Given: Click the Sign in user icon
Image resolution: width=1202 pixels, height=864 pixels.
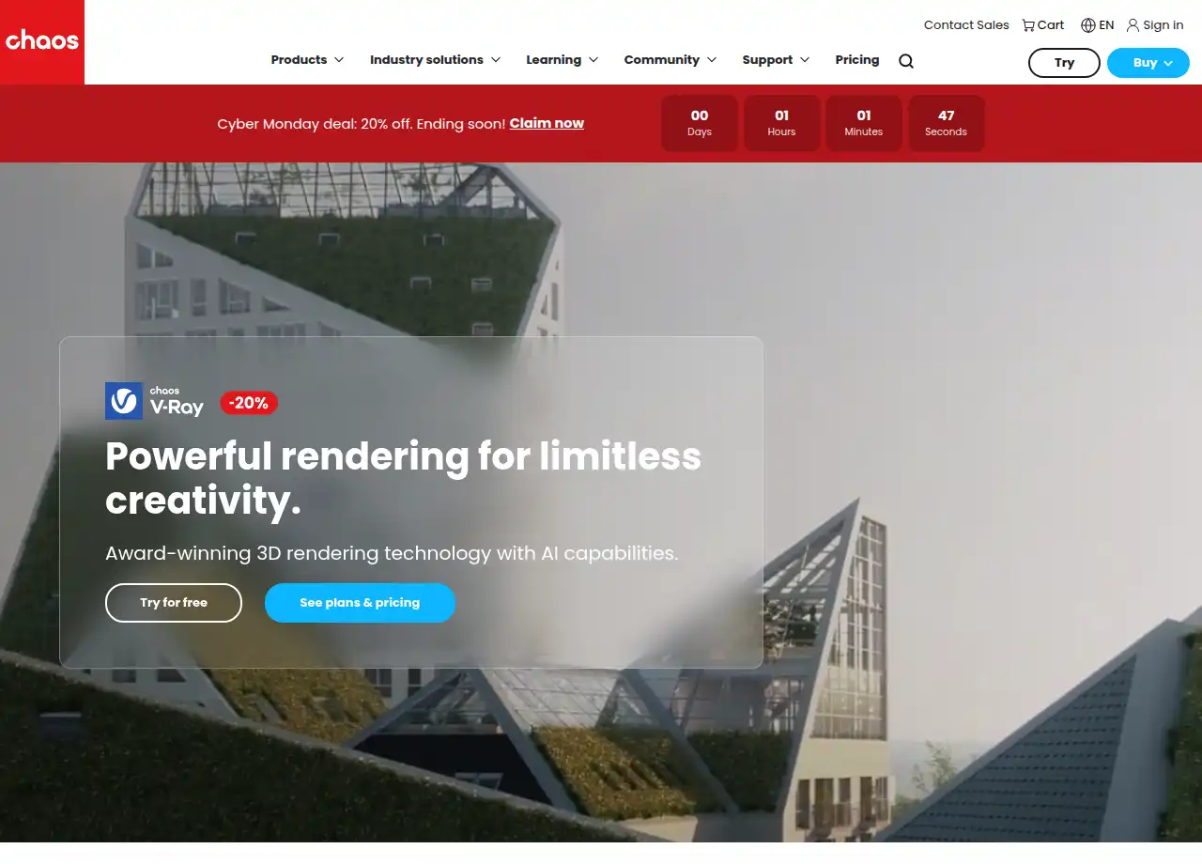Looking at the screenshot, I should tap(1133, 25).
